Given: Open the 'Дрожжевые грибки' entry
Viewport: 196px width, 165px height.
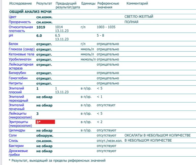Looking at the screenshot, I should click(18, 153).
